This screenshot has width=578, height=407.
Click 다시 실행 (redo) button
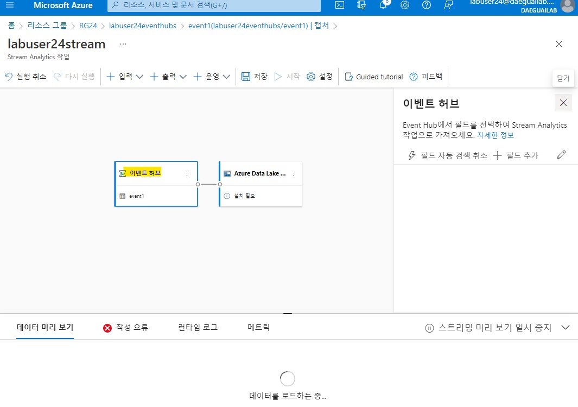(74, 77)
